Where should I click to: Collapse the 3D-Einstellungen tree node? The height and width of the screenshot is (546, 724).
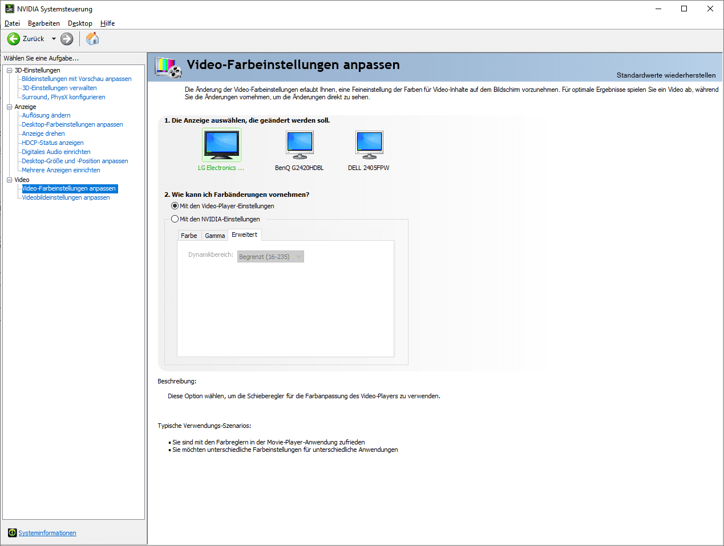[x=9, y=70]
